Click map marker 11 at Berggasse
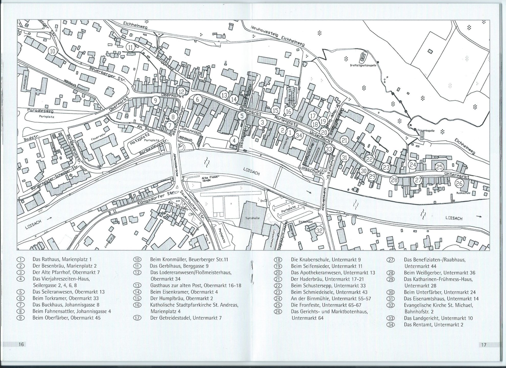This screenshot has width=506, height=368. [130, 47]
